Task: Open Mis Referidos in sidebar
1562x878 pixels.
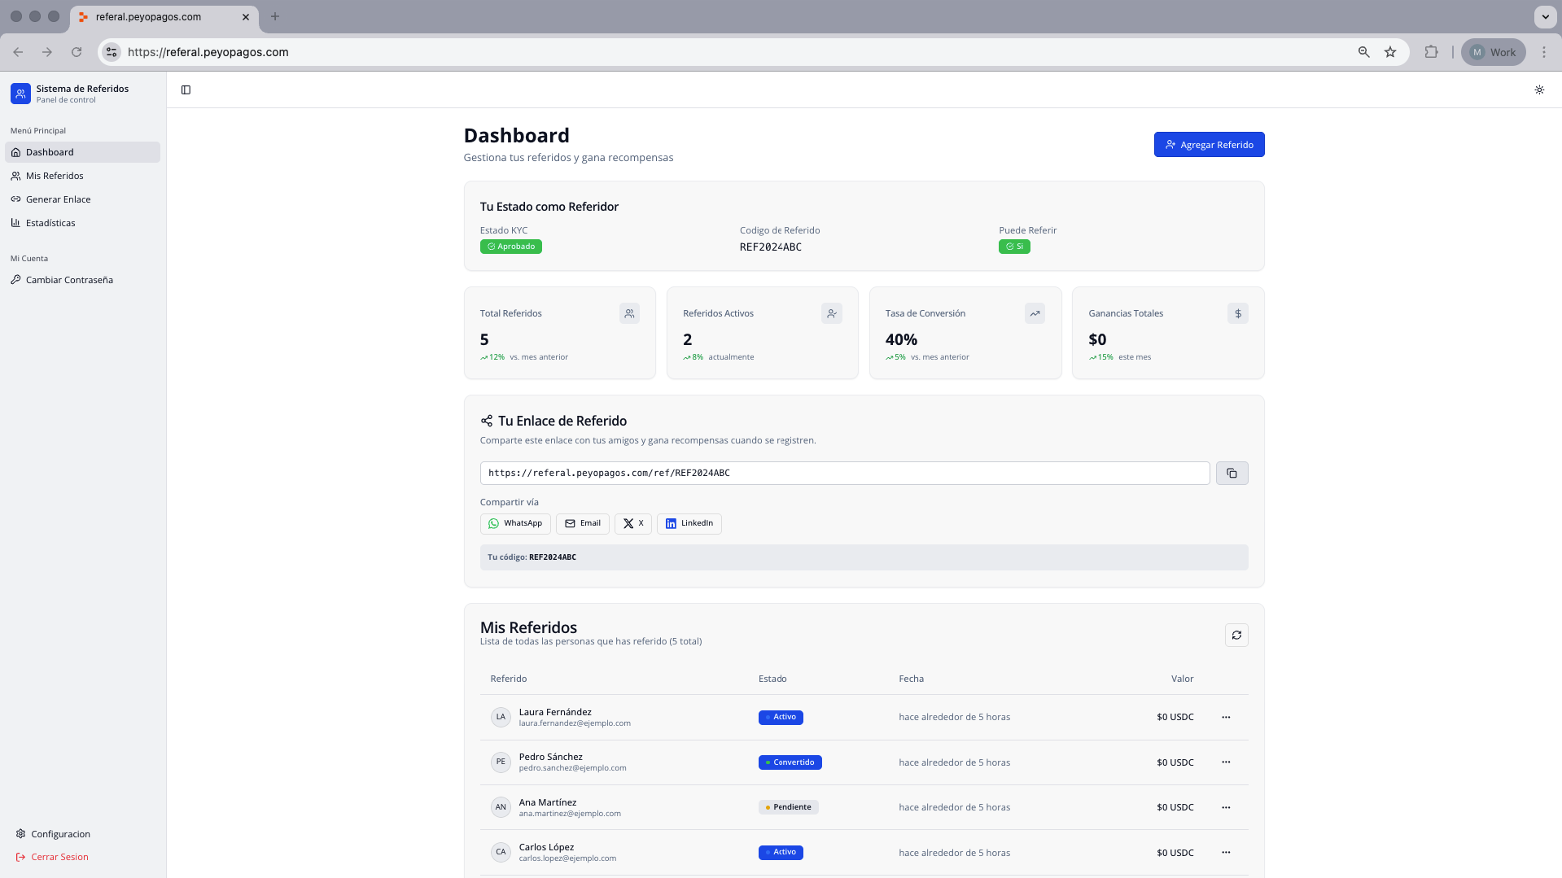Action: [x=55, y=176]
